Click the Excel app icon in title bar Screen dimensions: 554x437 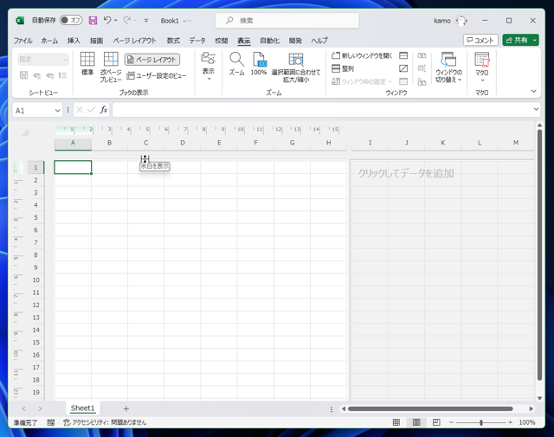coord(20,21)
